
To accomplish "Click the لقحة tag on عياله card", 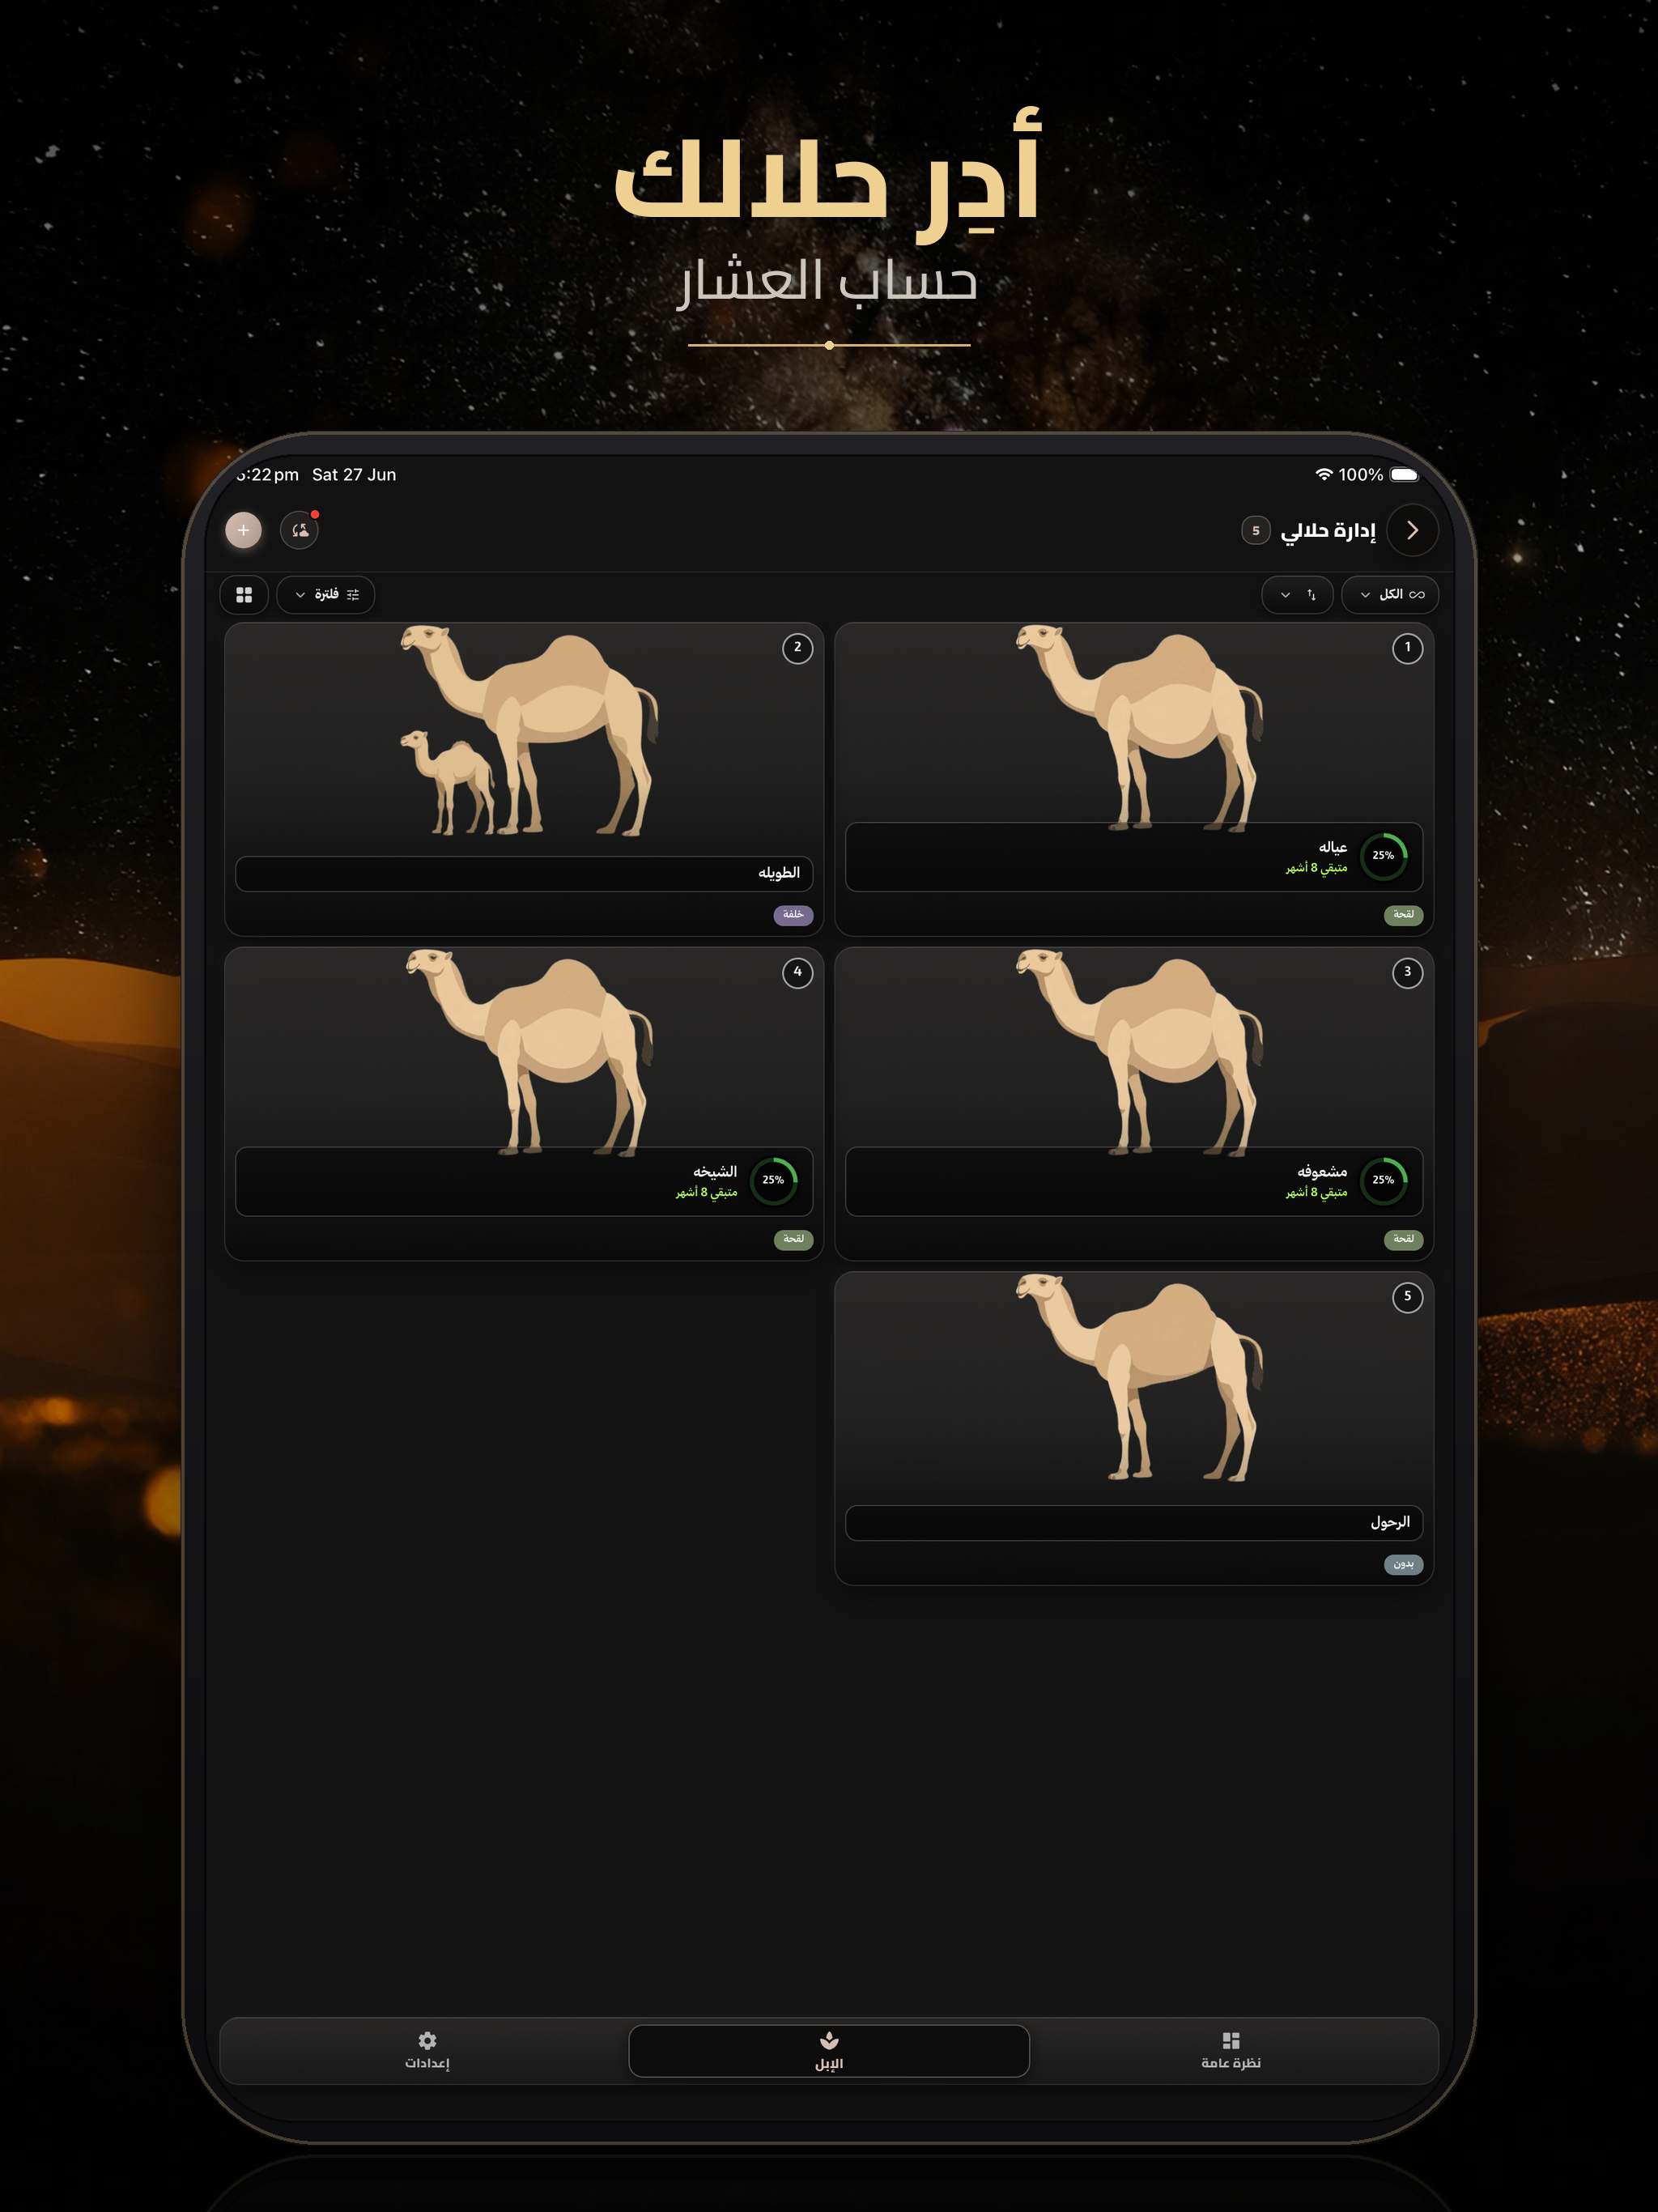I will (1404, 915).
